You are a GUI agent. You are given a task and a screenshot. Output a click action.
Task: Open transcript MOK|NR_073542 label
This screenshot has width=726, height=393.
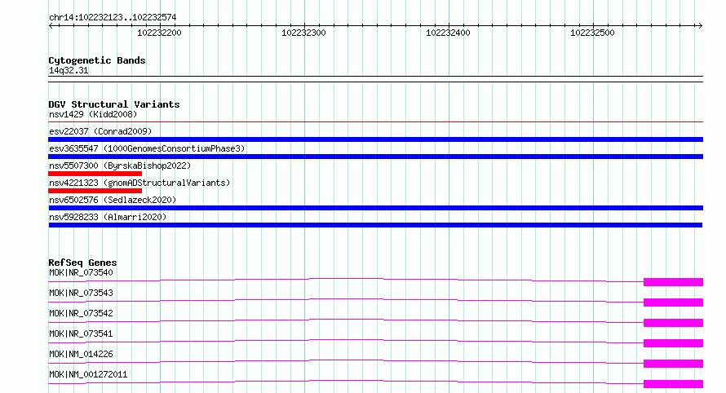point(81,313)
